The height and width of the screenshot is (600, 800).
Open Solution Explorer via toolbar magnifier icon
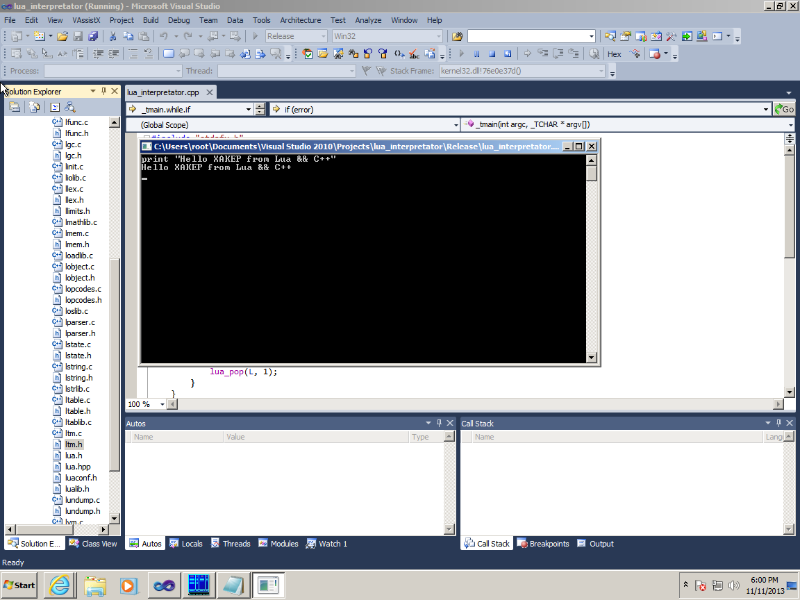pos(610,36)
